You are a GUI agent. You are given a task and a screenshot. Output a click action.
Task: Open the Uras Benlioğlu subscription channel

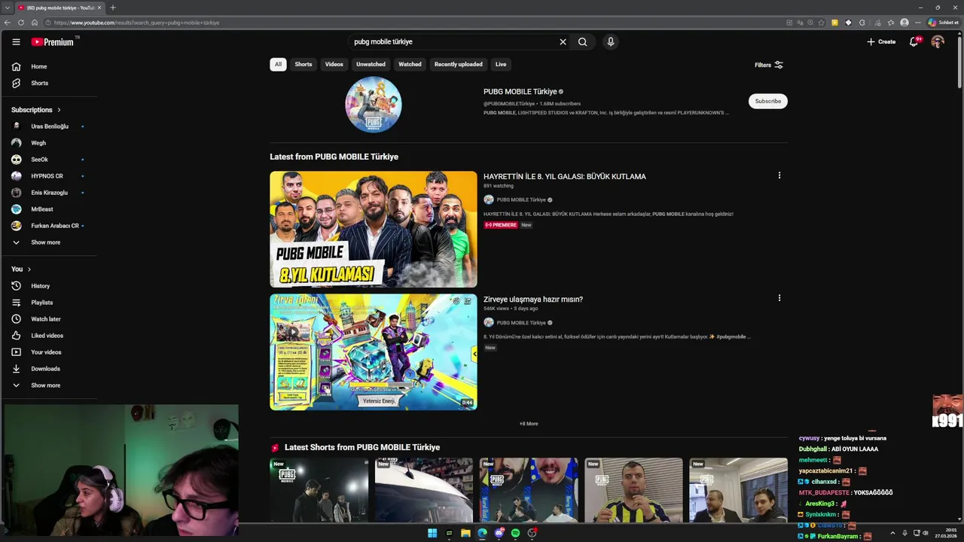[x=49, y=126]
